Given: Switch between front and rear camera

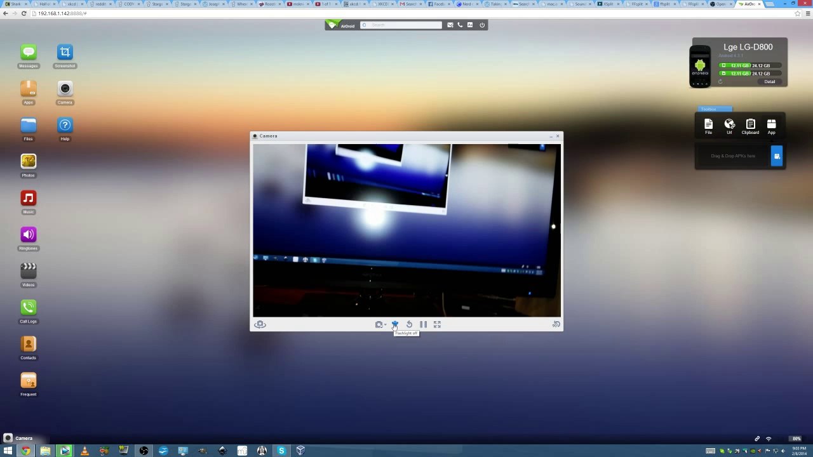Looking at the screenshot, I should point(260,324).
